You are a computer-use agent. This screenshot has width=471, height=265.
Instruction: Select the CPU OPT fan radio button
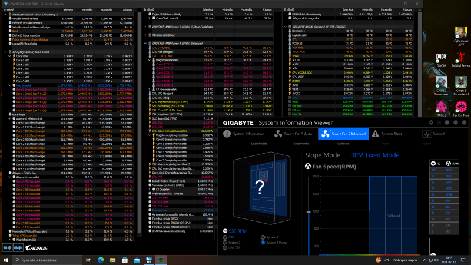(225, 247)
